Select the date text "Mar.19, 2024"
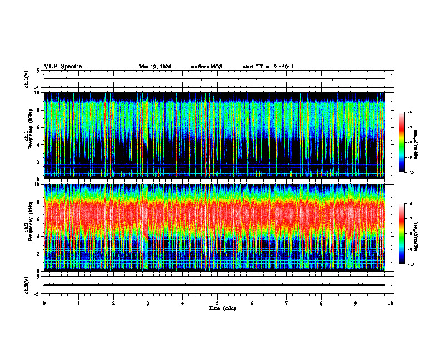This screenshot has width=440, height=340. [155, 67]
